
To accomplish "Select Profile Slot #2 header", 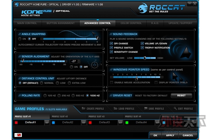I will [x=68, y=116].
